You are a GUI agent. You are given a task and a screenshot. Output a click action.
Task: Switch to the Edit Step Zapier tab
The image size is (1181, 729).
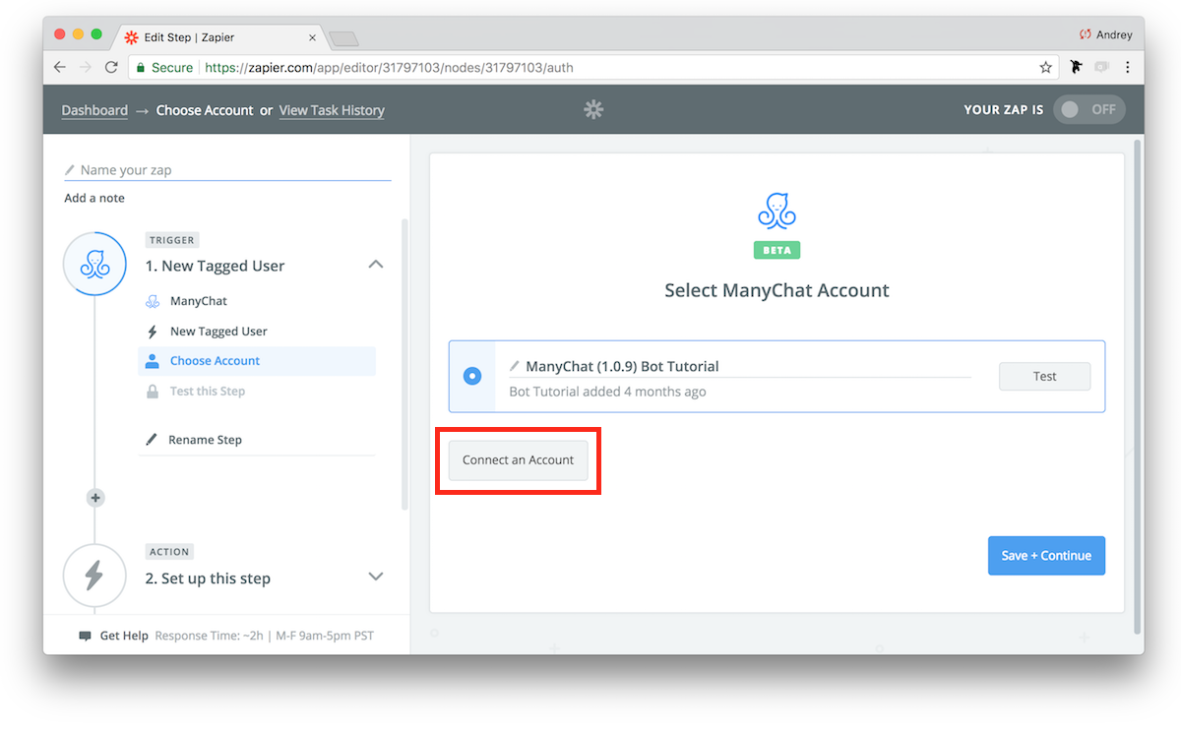click(219, 36)
